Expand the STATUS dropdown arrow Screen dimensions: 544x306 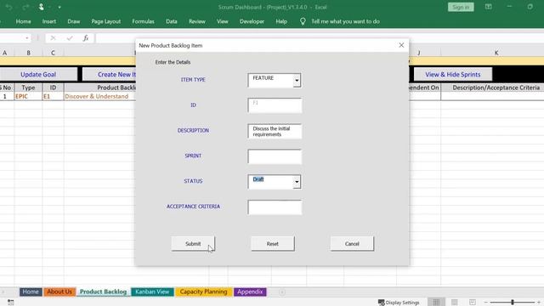click(x=297, y=182)
